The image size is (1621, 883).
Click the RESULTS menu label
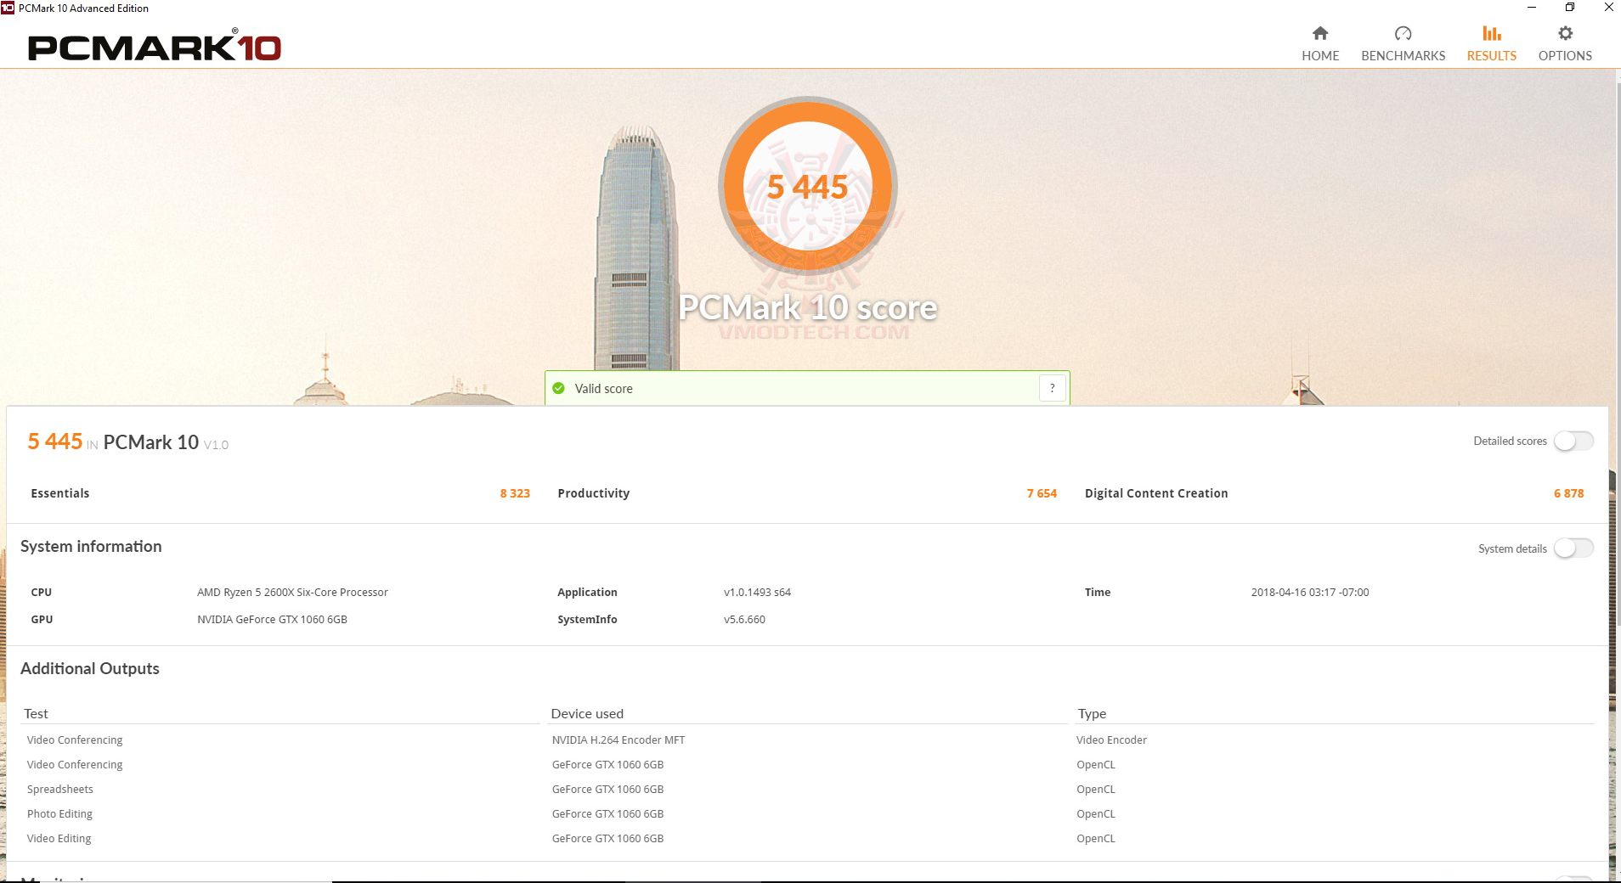click(x=1491, y=56)
